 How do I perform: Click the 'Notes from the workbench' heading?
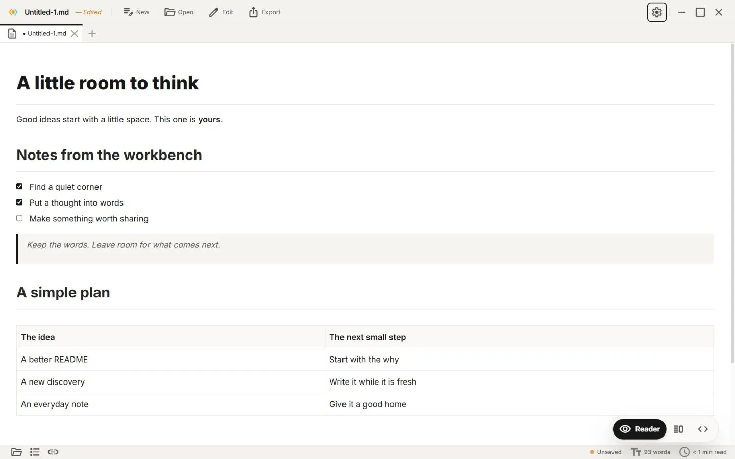pos(109,155)
